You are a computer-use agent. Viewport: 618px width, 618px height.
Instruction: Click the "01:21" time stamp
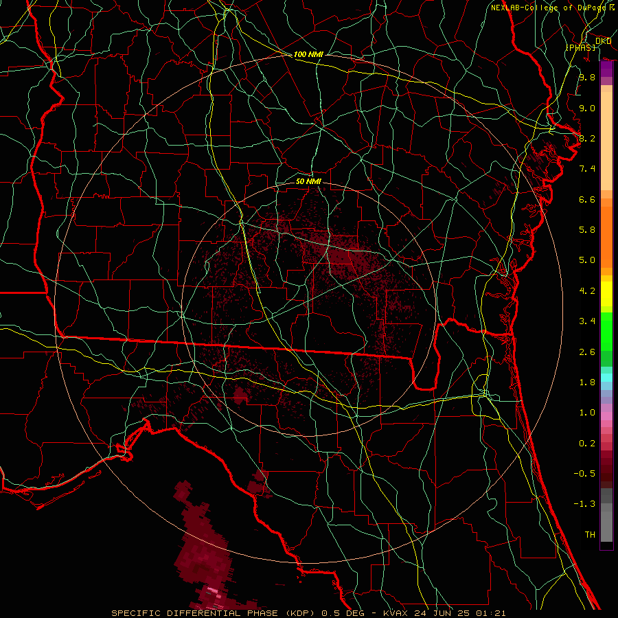coord(490,613)
